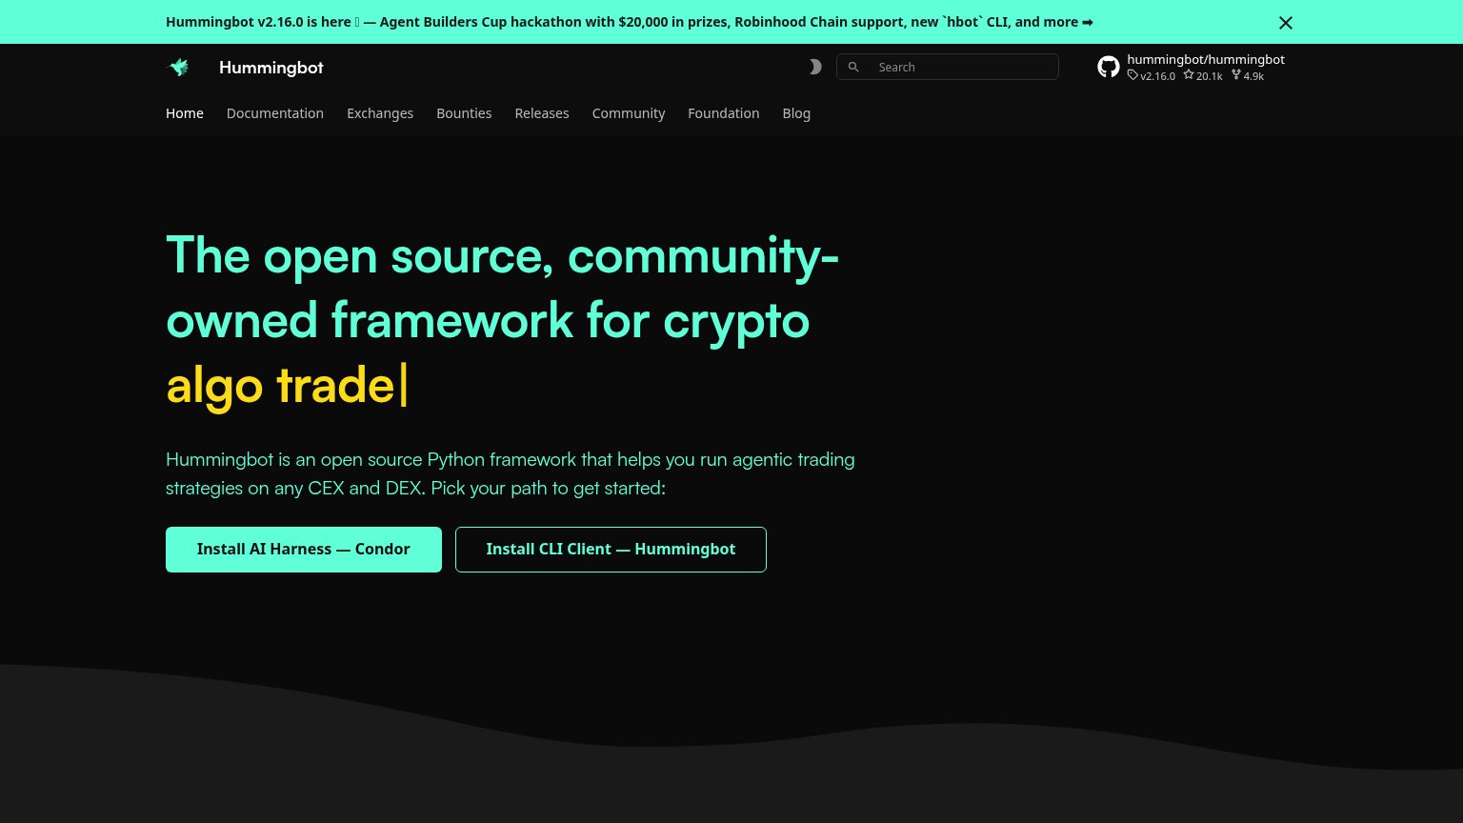The width and height of the screenshot is (1463, 823).
Task: Go to the Documentation tab
Action: pos(275,113)
